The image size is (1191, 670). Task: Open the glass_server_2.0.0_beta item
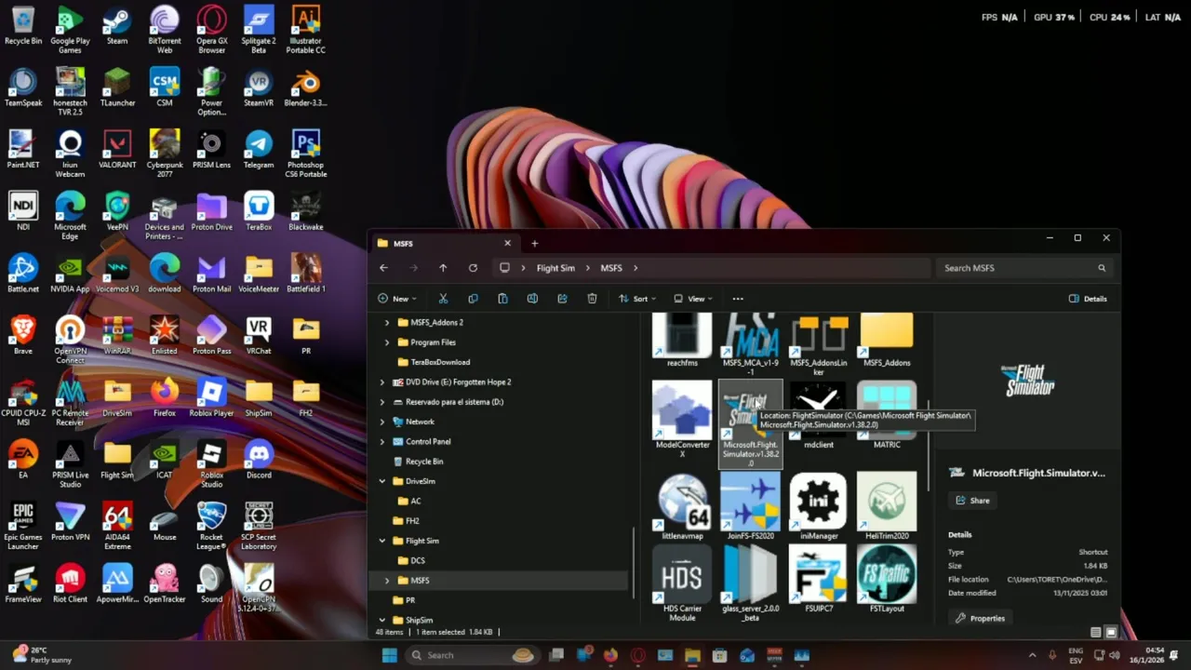[750, 583]
